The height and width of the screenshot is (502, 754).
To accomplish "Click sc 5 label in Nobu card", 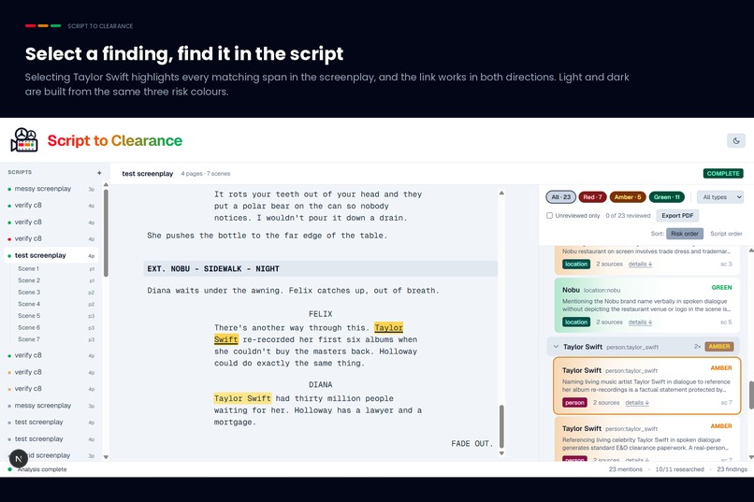I will tap(726, 323).
